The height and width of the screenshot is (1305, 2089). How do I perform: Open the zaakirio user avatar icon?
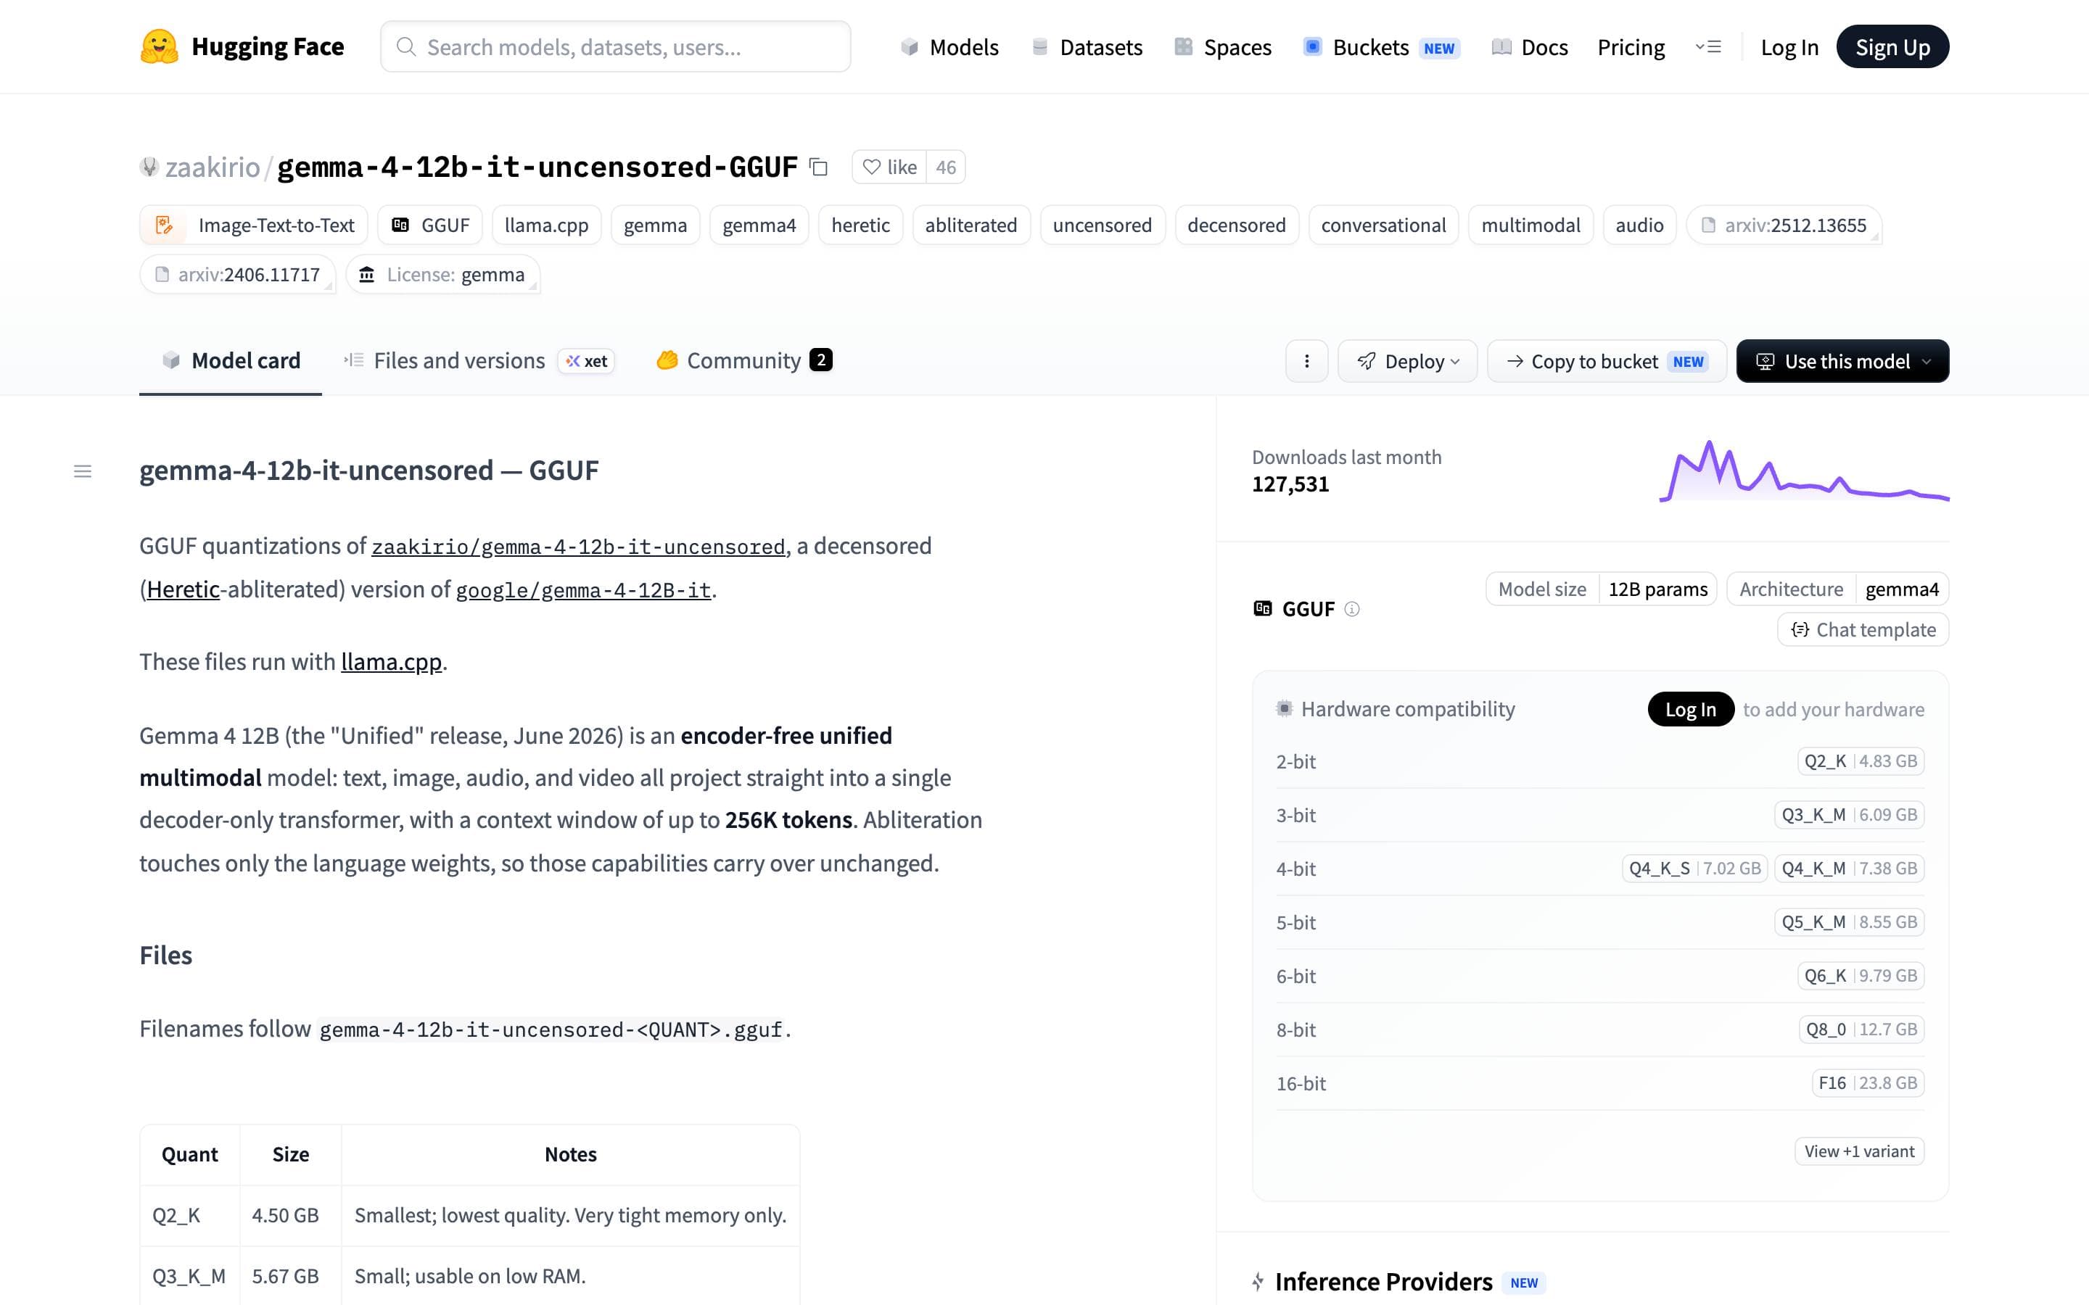(149, 167)
